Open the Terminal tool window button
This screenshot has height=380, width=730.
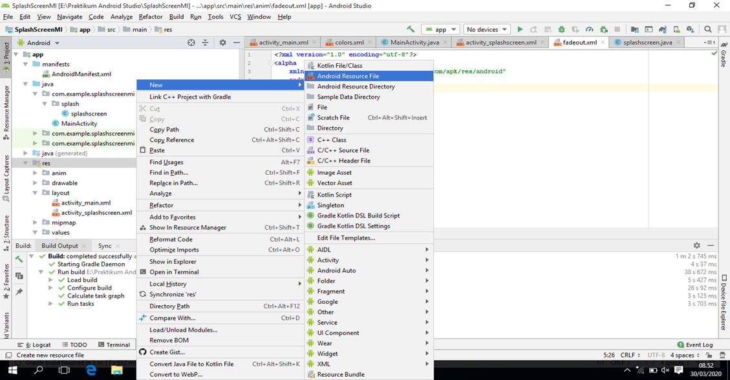114,345
